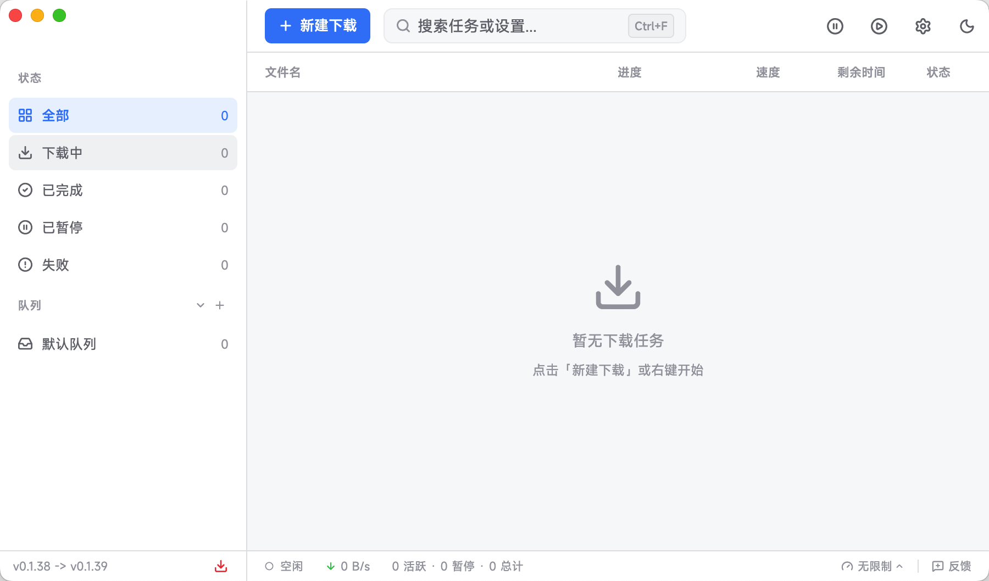Select the 下载中 status filter
The image size is (989, 581).
(123, 153)
